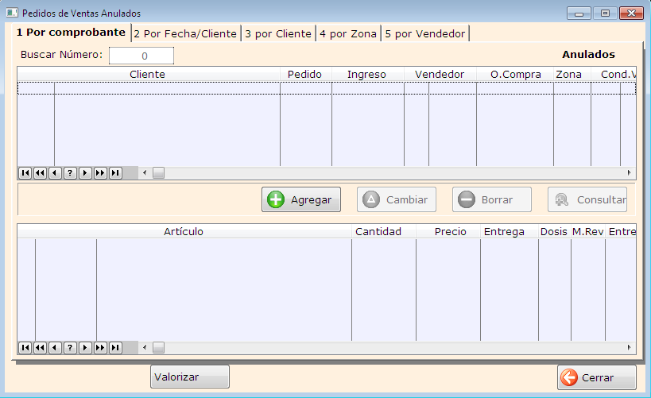This screenshot has width=651, height=398.
Task: Go to previous record in lower articles grid
Action: pos(55,347)
